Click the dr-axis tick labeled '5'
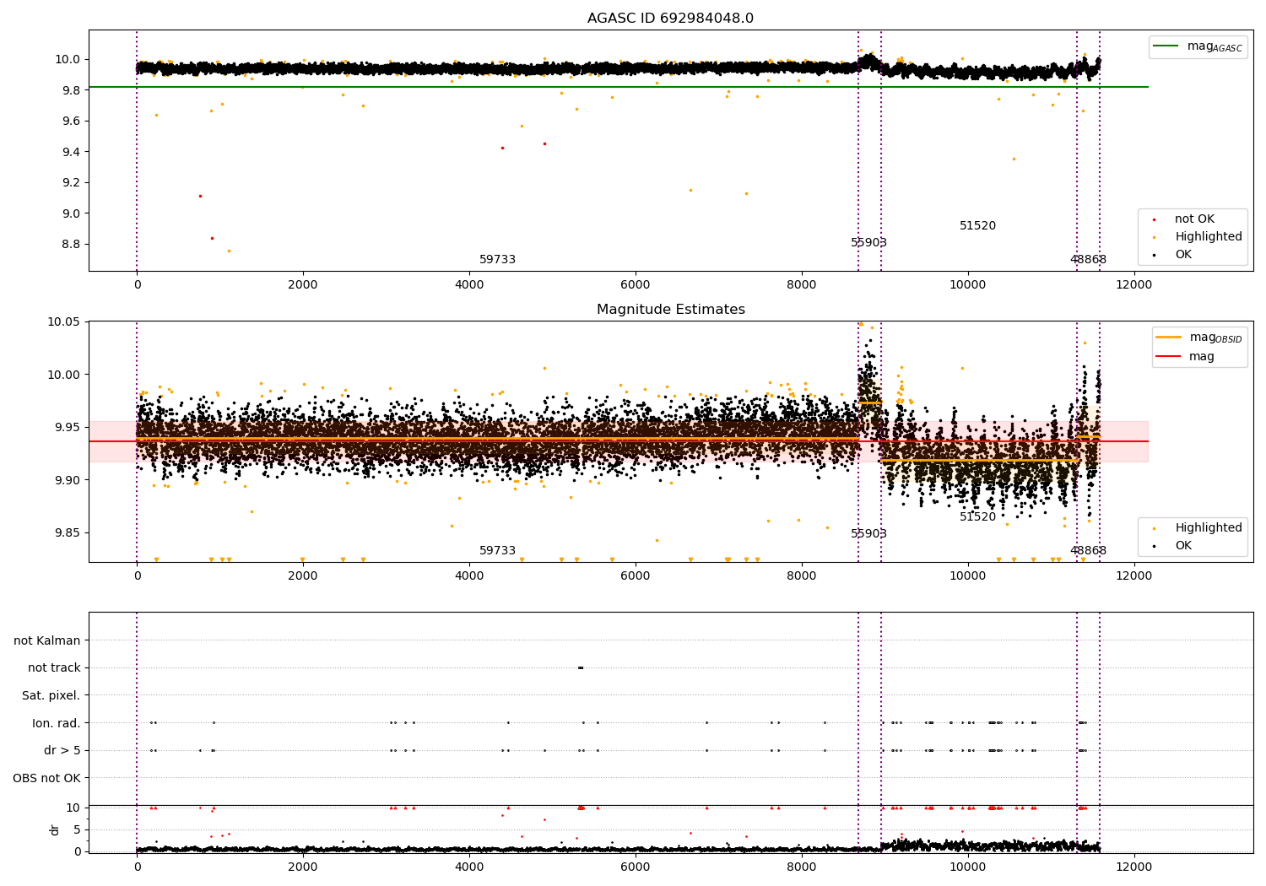The width and height of the screenshot is (1266, 886). [x=77, y=830]
